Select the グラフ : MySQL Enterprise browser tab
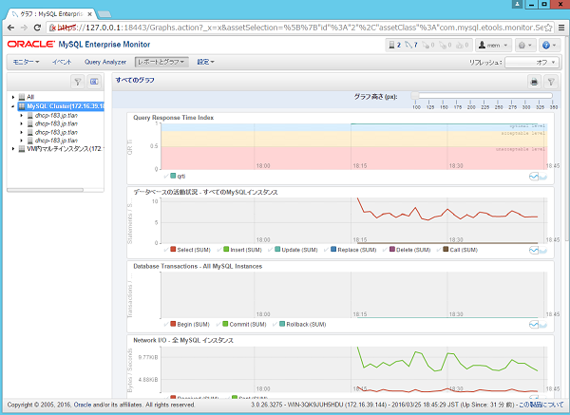The image size is (570, 415). tap(51, 14)
